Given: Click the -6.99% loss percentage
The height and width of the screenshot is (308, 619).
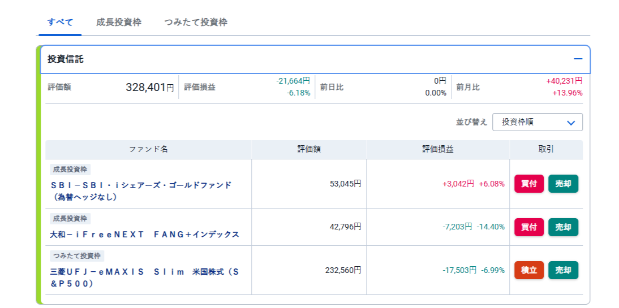Looking at the screenshot, I should pos(493,270).
